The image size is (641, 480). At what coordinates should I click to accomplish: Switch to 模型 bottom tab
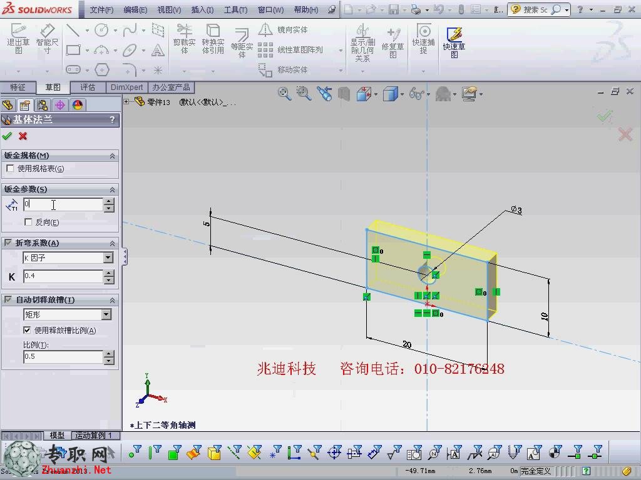(x=57, y=436)
